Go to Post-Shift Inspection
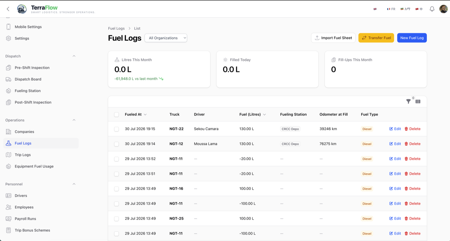This screenshot has width=450, height=241. pos(41,102)
